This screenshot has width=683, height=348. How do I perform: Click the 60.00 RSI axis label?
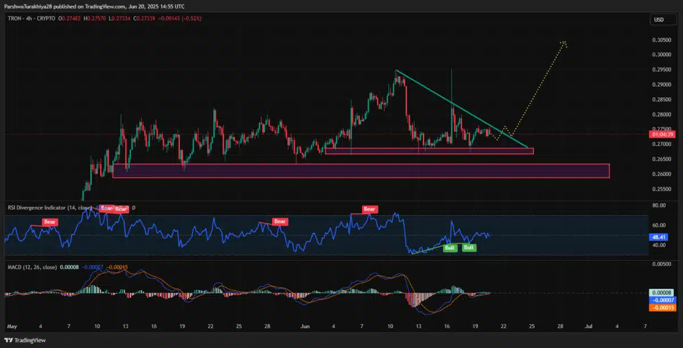coord(659,225)
